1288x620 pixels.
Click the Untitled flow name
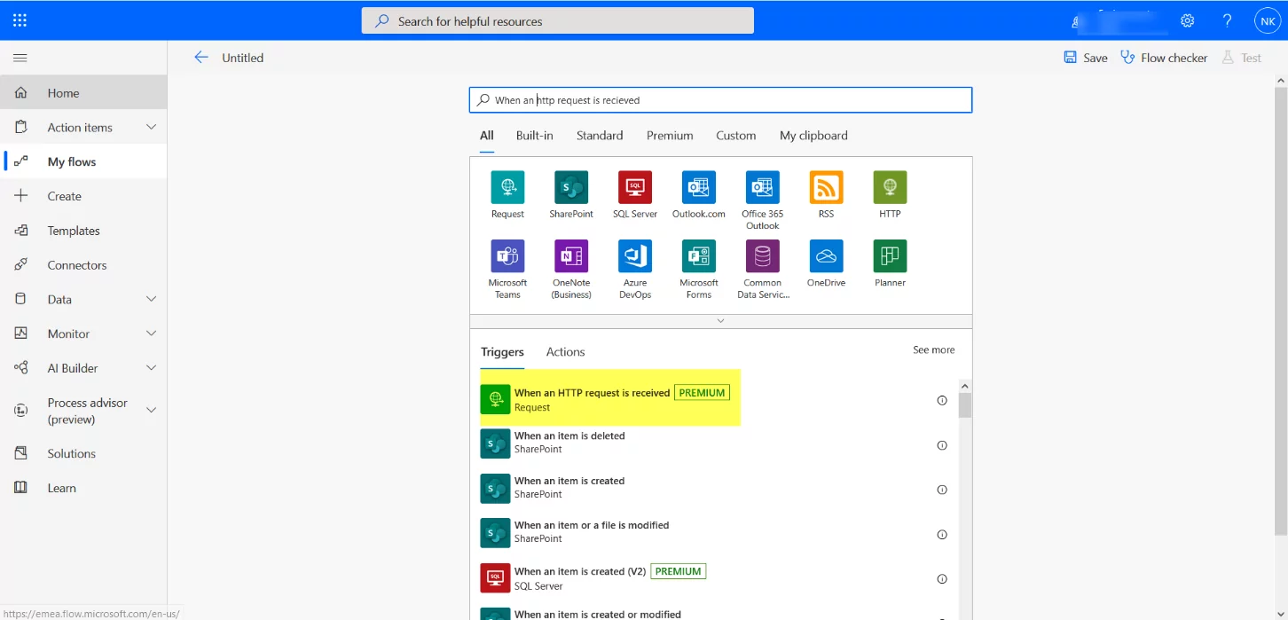[x=242, y=58]
